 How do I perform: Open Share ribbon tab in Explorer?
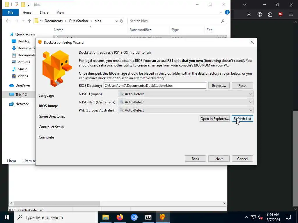(44, 12)
